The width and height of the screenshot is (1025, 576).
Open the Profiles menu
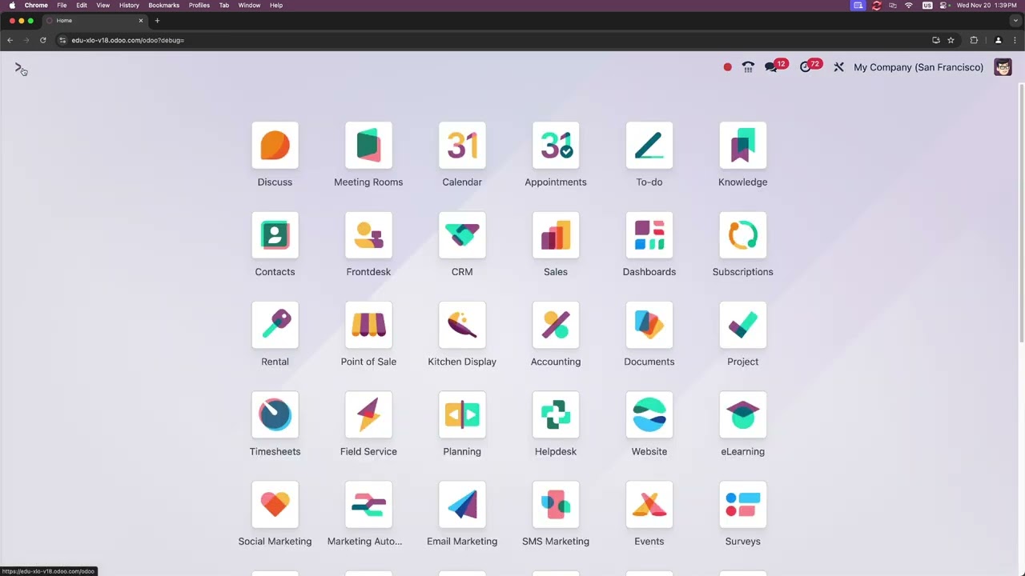(199, 5)
